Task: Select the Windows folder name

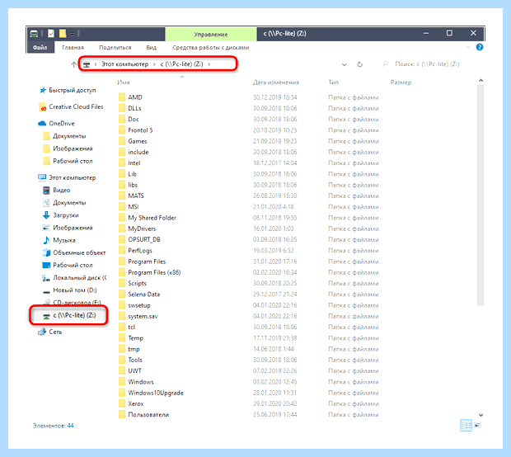Action: click(140, 382)
